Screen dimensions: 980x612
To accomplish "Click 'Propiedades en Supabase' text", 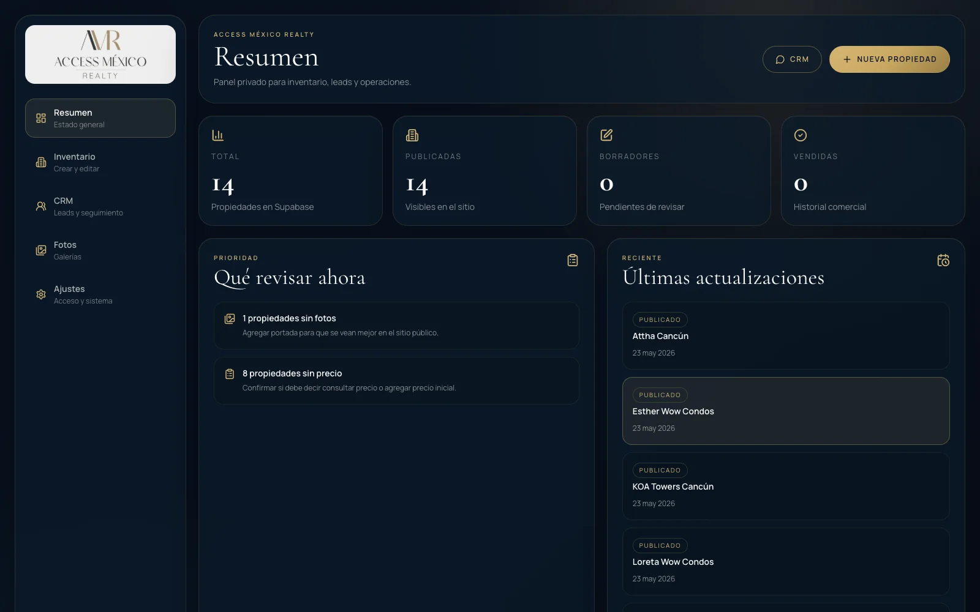I will pos(262,207).
